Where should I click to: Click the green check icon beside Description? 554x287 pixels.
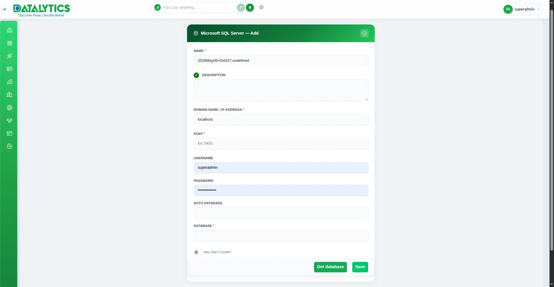[196, 75]
